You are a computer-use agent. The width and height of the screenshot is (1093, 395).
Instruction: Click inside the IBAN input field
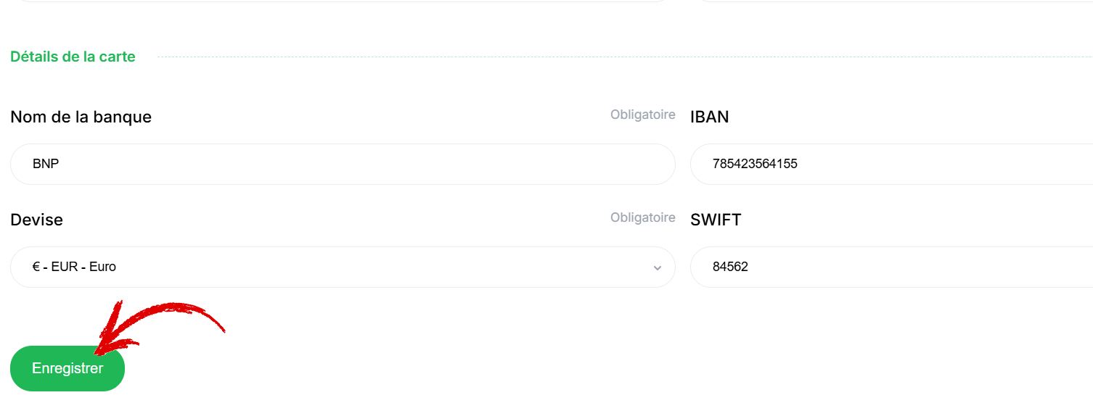click(891, 164)
